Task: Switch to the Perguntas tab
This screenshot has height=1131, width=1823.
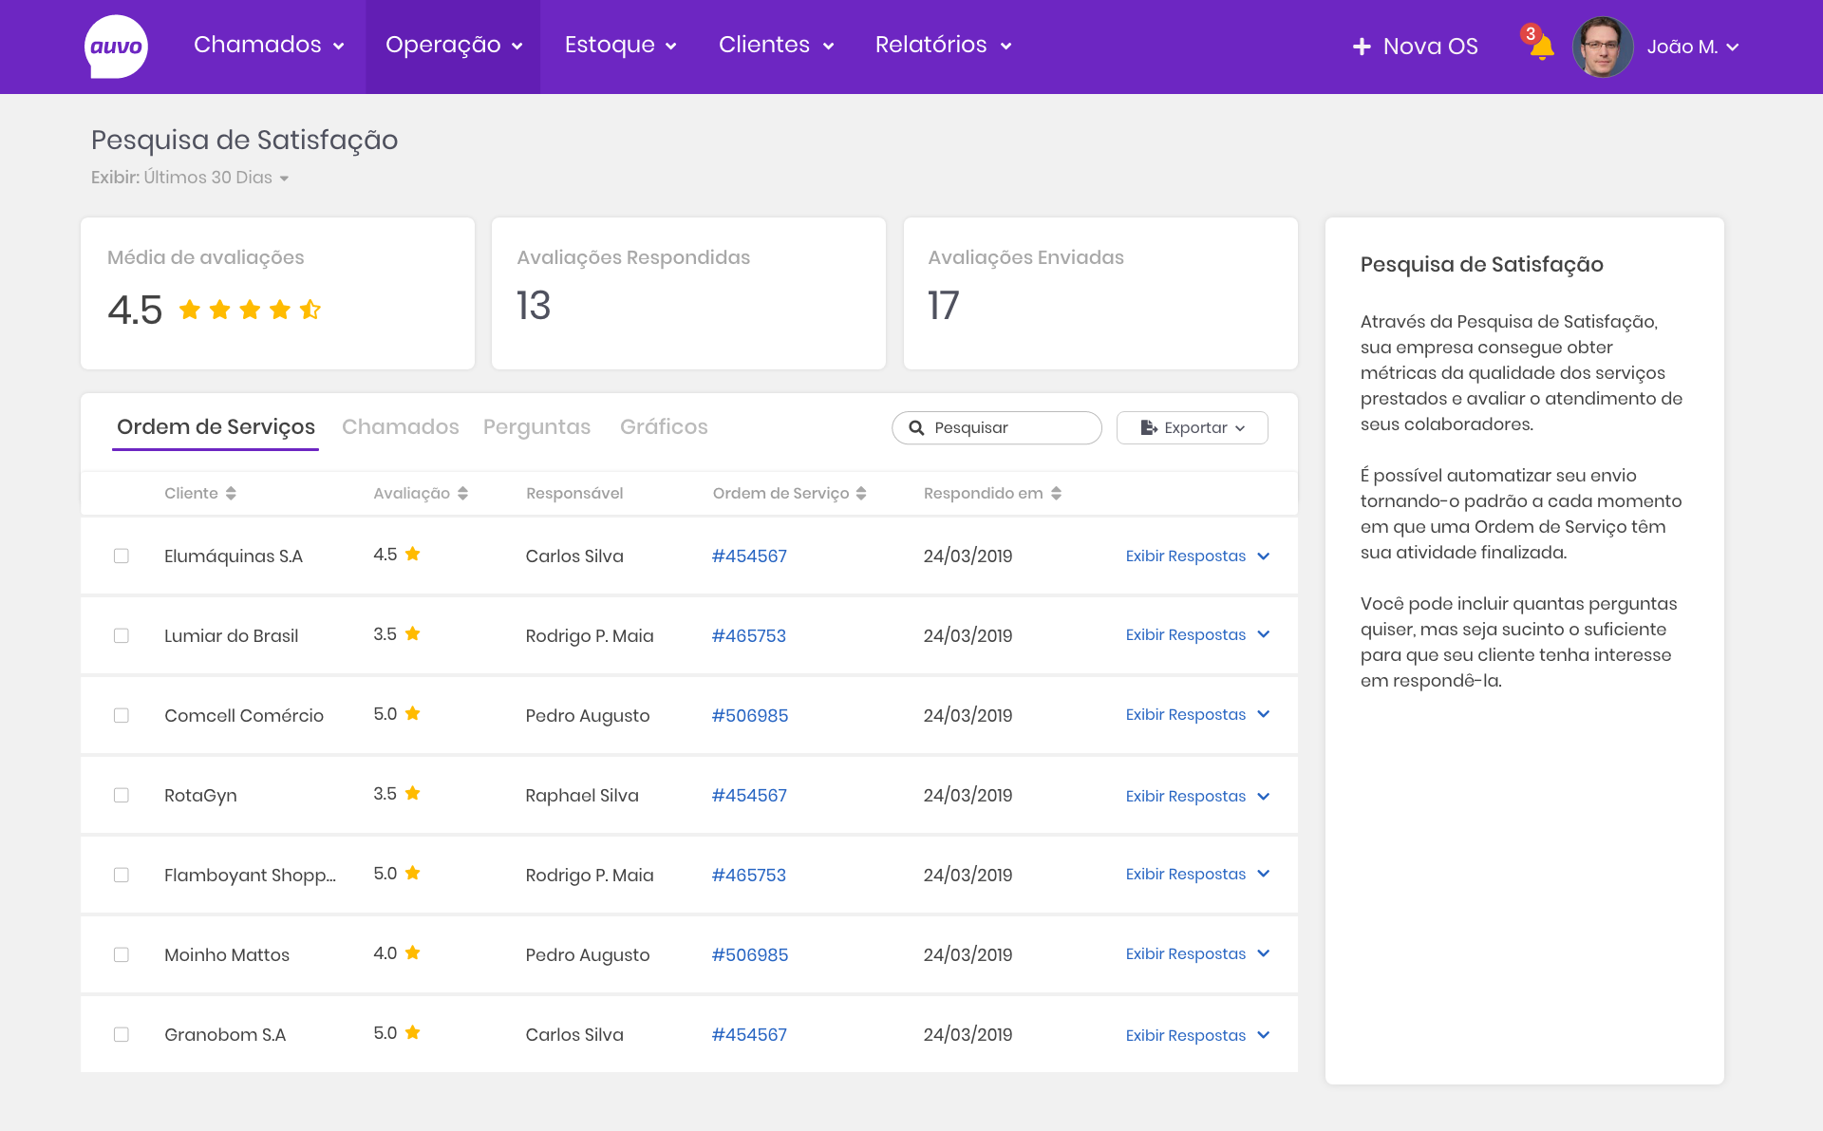Action: pyautogui.click(x=536, y=427)
